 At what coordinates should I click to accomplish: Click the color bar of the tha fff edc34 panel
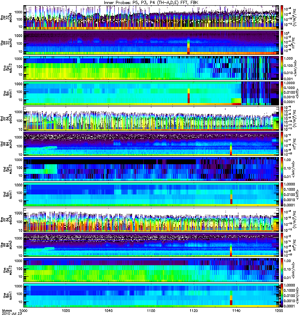click(281, 17)
